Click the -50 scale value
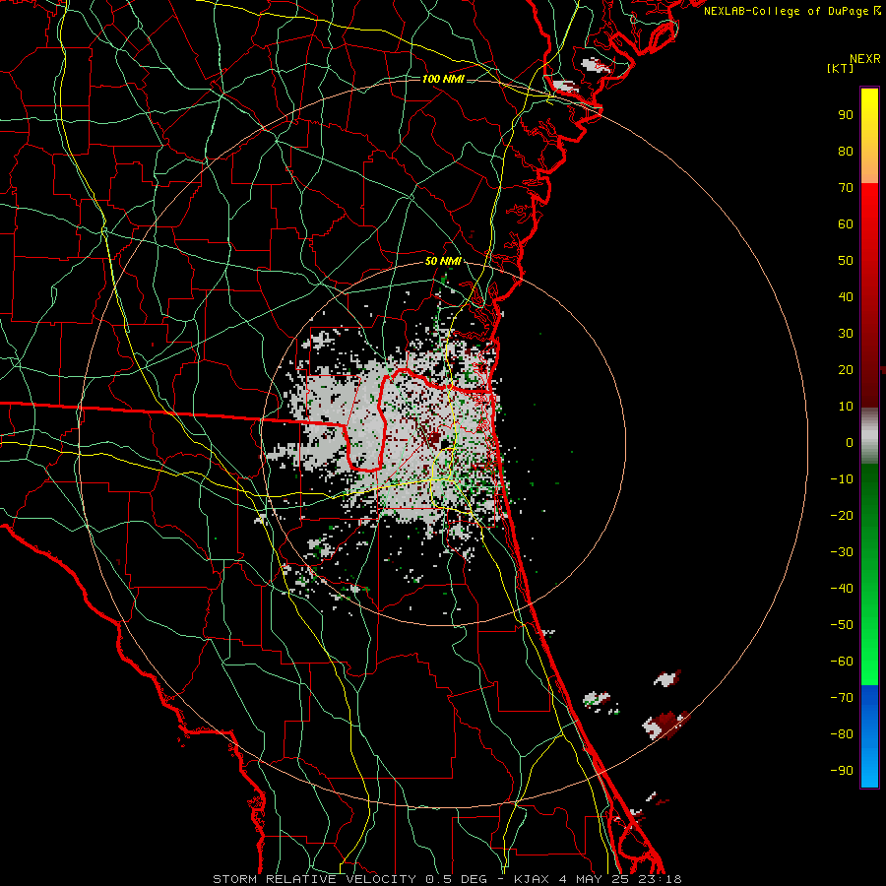Screen dimensions: 886x886 pyautogui.click(x=842, y=625)
